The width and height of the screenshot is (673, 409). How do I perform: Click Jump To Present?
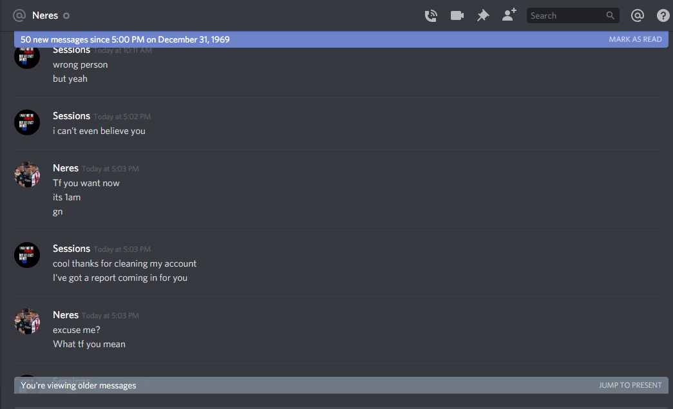point(630,385)
